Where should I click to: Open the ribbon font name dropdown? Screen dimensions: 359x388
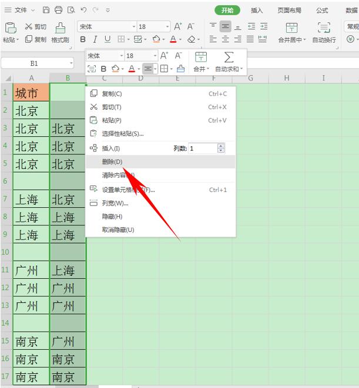point(134,26)
